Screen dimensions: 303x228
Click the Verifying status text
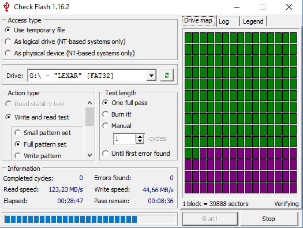pyautogui.click(x=286, y=204)
